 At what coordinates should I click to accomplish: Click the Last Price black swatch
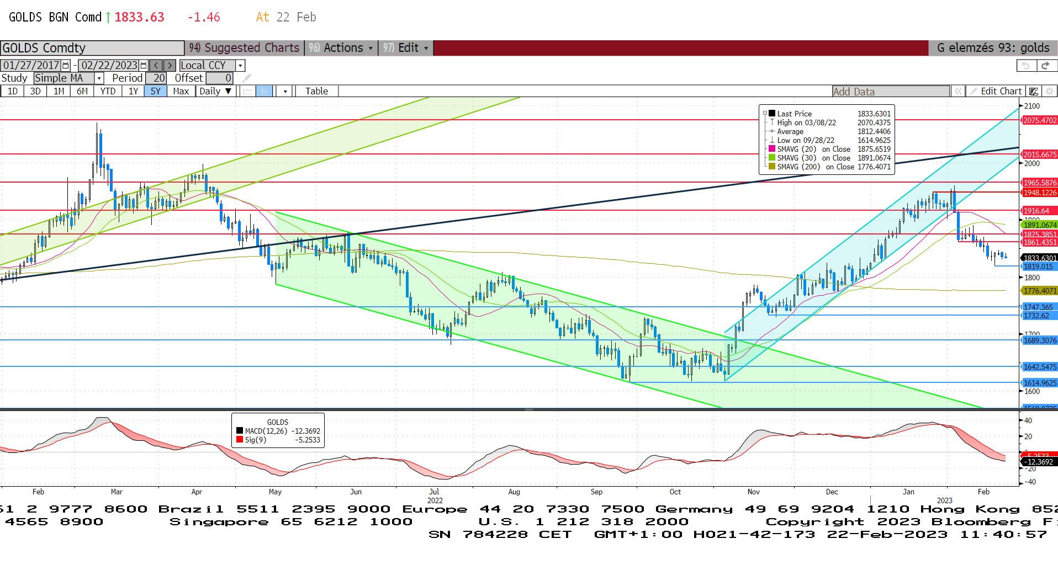(x=772, y=114)
